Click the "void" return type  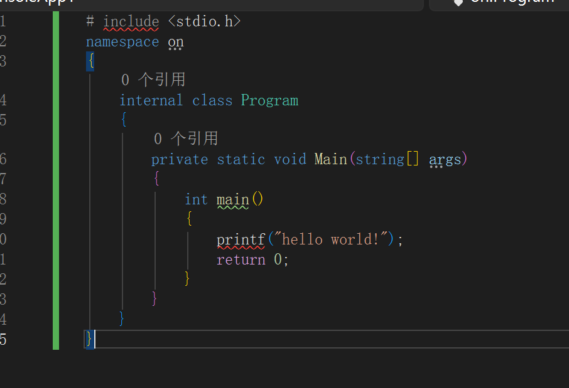click(x=290, y=159)
